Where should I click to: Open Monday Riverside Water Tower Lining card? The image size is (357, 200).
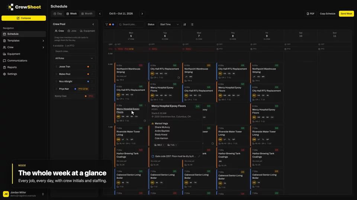(131, 136)
